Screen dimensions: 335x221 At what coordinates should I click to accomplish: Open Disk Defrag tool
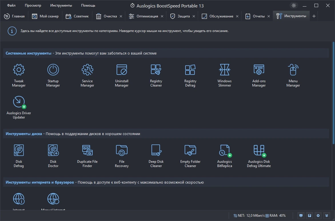(x=19, y=156)
